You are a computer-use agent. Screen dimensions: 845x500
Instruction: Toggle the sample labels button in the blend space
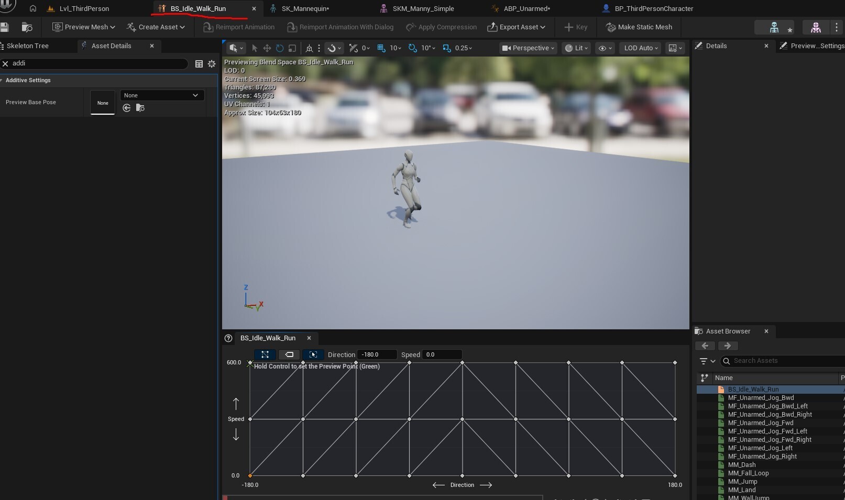(289, 354)
